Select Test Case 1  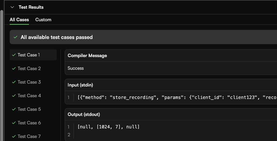(29, 55)
